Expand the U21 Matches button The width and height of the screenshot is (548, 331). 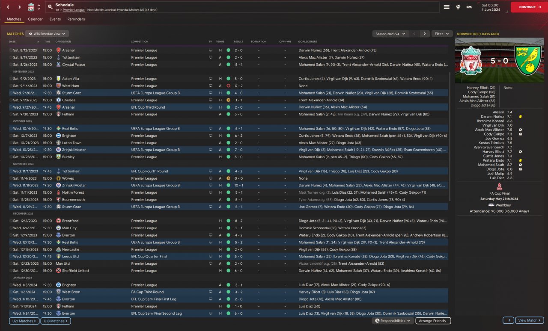24,321
